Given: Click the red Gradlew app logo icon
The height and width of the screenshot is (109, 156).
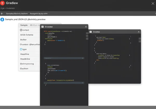Looking at the screenshot, I should pyautogui.click(x=3, y=3).
